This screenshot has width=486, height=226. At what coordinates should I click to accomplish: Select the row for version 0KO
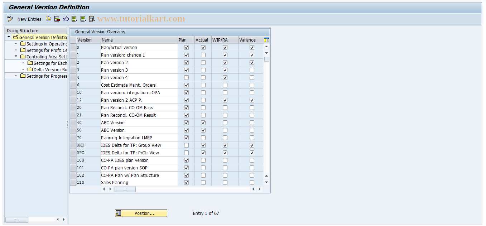[73, 145]
